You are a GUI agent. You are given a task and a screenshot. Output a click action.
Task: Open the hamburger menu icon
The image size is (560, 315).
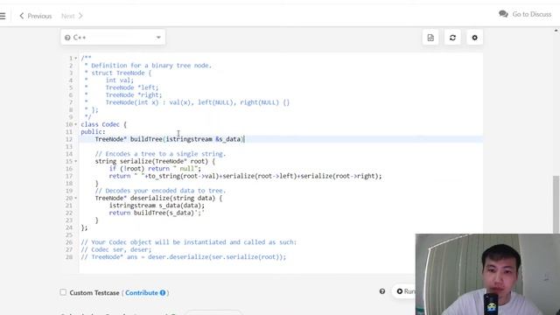[3, 16]
